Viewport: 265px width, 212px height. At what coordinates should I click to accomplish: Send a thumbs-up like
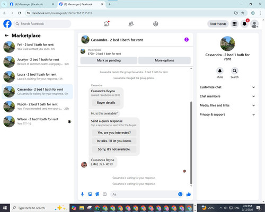click(x=189, y=195)
